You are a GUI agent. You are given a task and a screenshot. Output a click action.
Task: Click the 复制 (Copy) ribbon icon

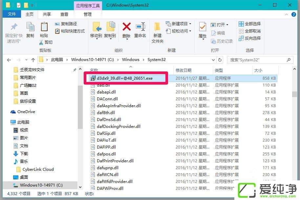[x=30, y=27]
